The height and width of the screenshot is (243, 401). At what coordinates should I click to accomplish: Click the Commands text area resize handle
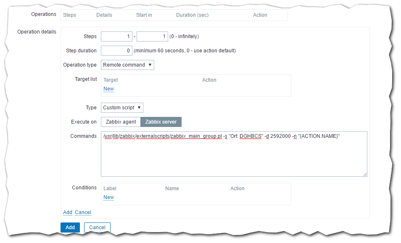(364, 174)
